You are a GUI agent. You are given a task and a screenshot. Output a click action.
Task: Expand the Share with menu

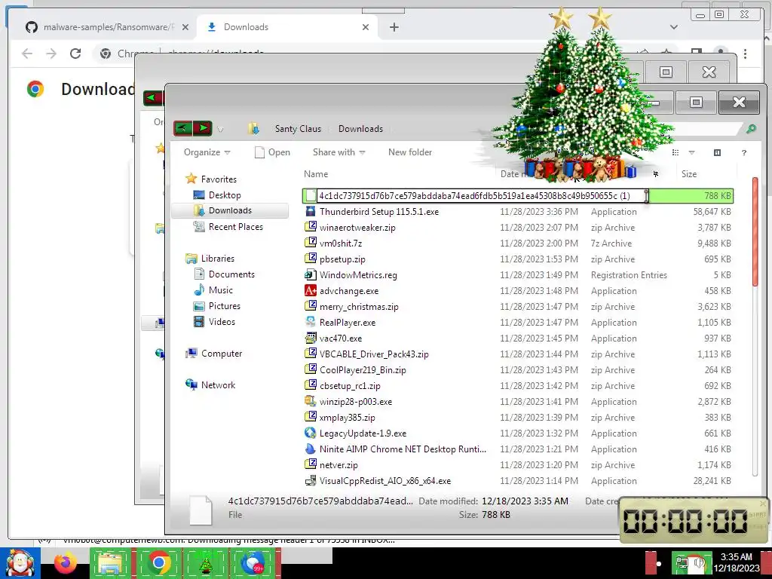coord(339,152)
